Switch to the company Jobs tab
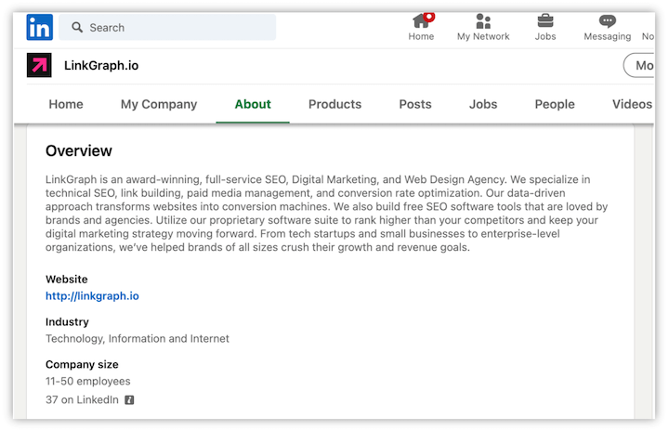The width and height of the screenshot is (669, 430). pos(483,104)
